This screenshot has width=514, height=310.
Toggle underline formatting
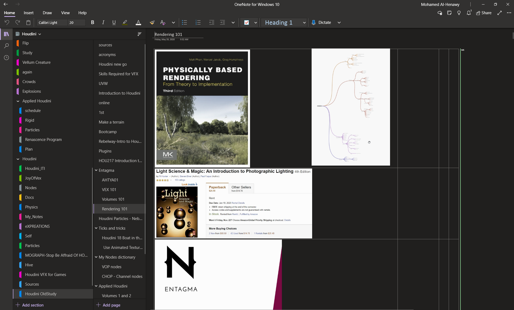click(x=114, y=23)
